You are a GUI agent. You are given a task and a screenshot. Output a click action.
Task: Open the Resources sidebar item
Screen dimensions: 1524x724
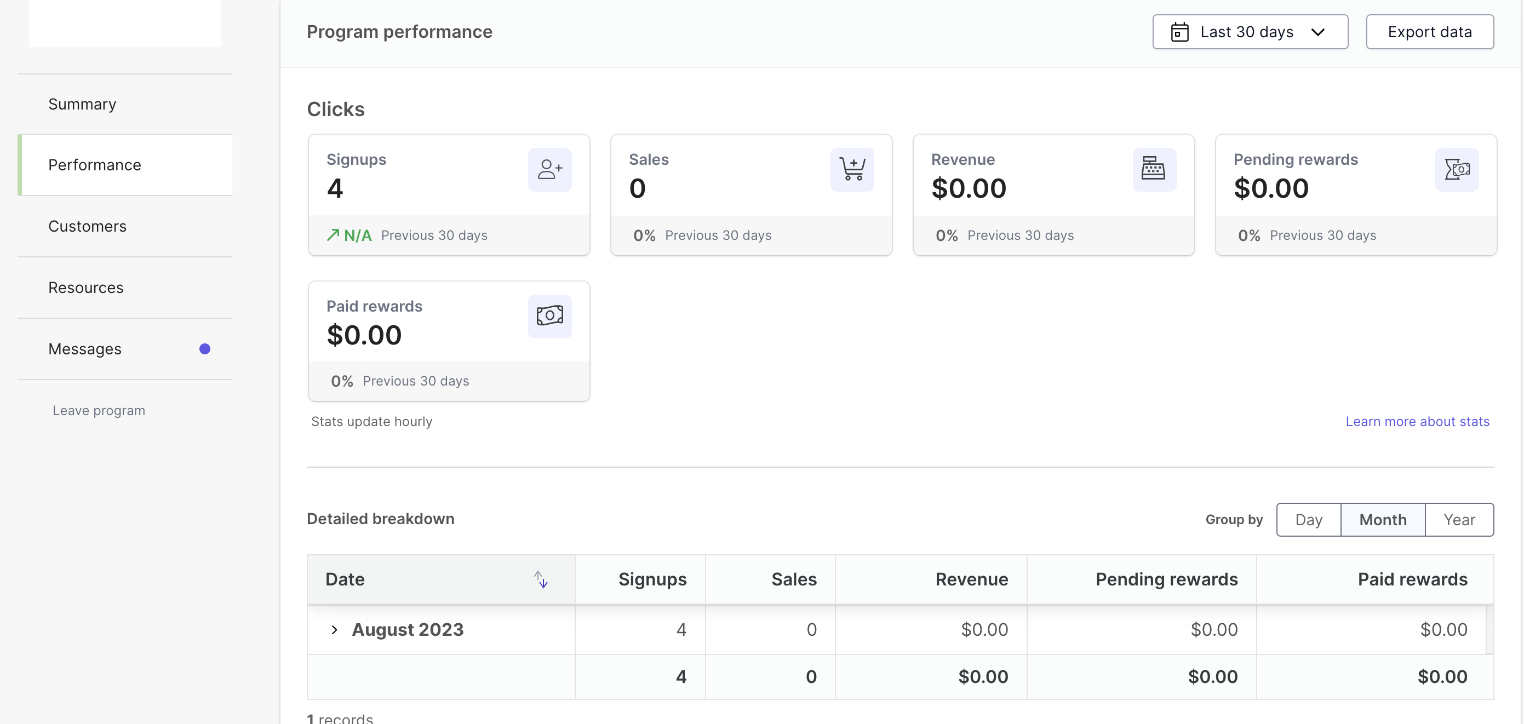pyautogui.click(x=86, y=288)
